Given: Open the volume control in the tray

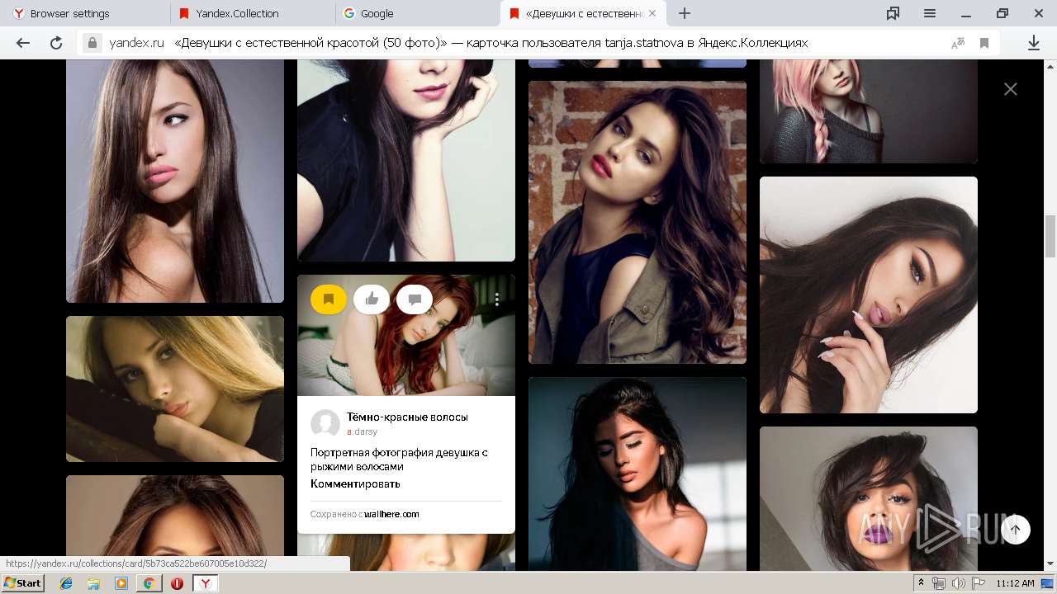Looking at the screenshot, I should [x=958, y=583].
